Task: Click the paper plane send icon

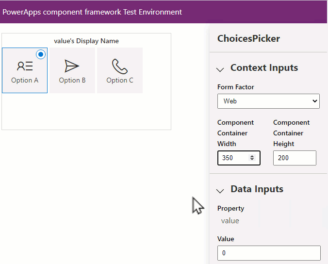Action: 72,66
